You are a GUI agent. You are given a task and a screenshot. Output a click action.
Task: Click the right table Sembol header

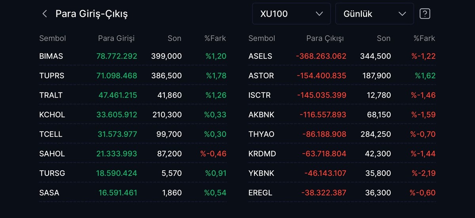coord(262,38)
